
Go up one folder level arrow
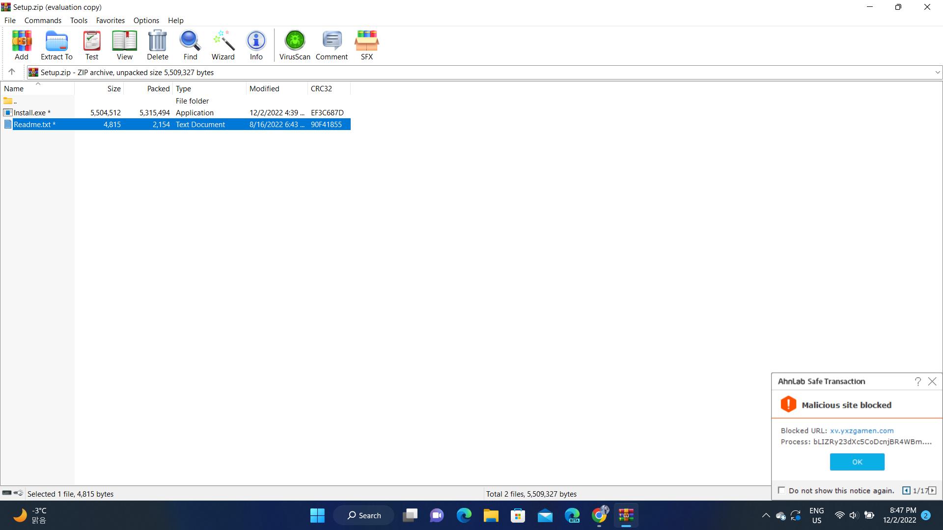click(x=12, y=72)
